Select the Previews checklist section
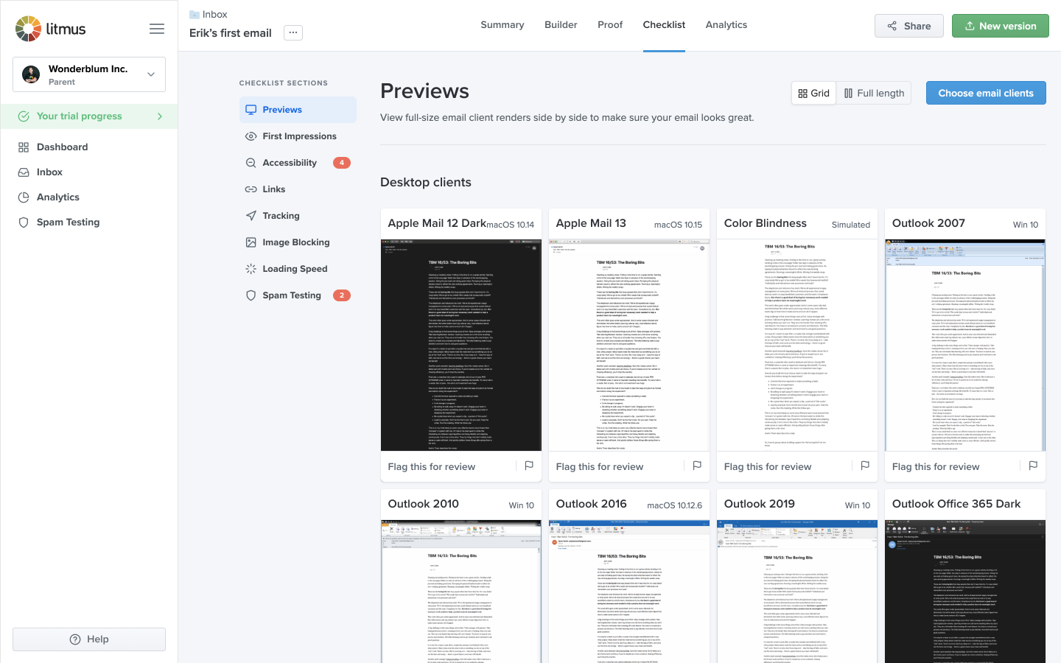The height and width of the screenshot is (663, 1061). [x=298, y=110]
